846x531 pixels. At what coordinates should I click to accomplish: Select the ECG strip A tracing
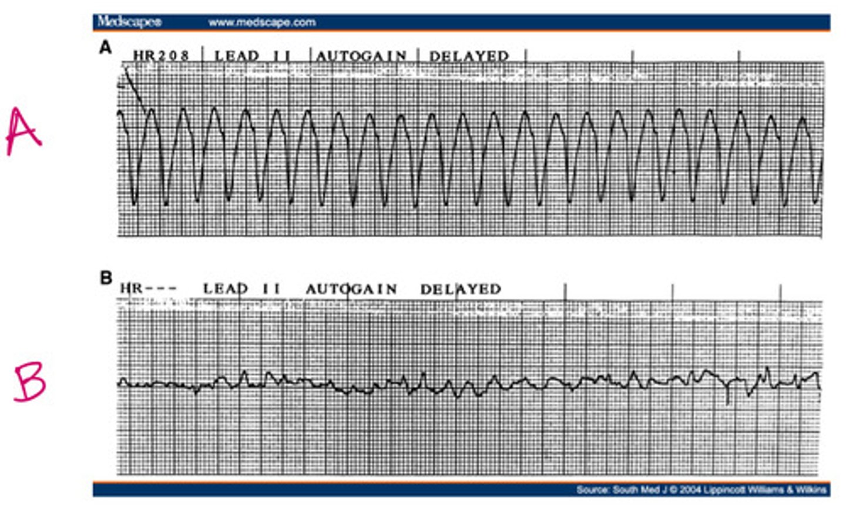[x=470, y=150]
